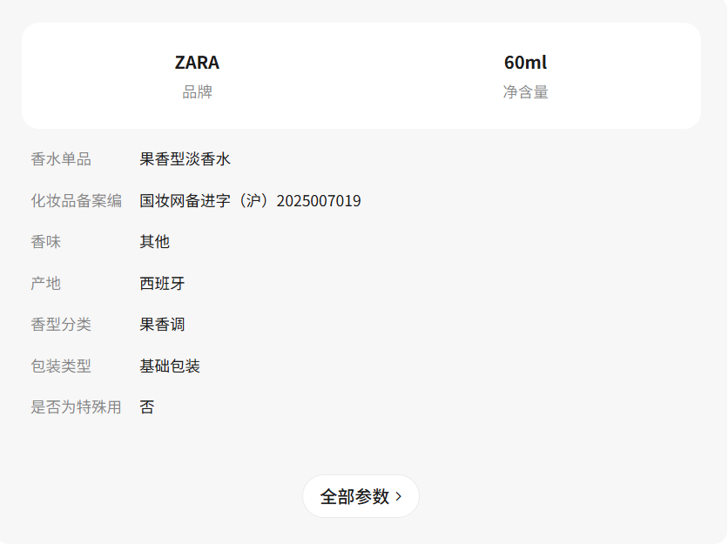
Task: Select the 基础包装 packaging value
Action: click(x=170, y=366)
